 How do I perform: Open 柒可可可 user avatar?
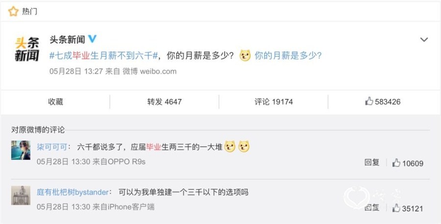pos(21,151)
